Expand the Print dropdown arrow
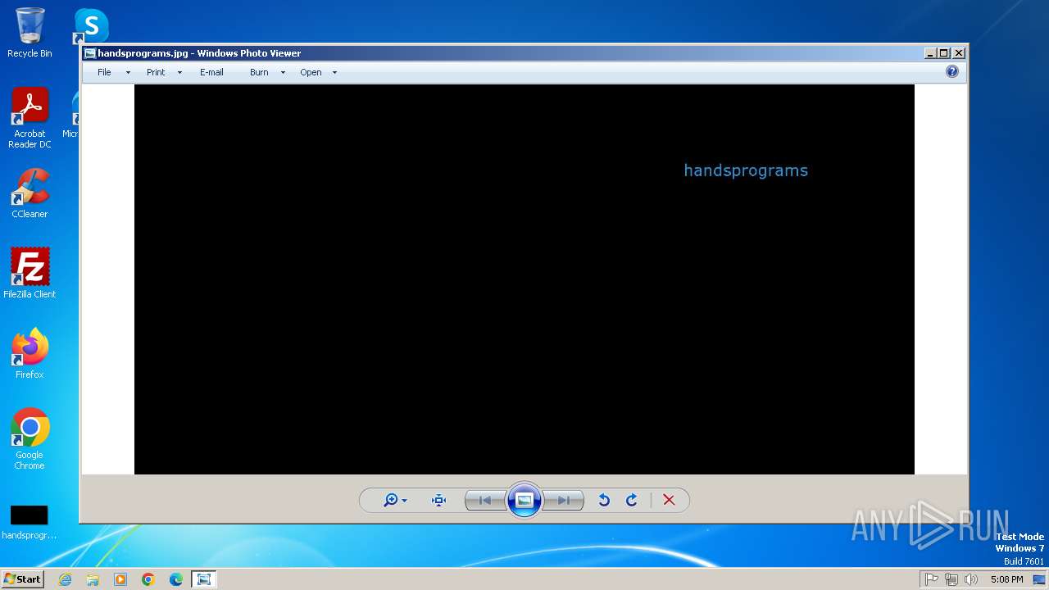 click(x=179, y=73)
